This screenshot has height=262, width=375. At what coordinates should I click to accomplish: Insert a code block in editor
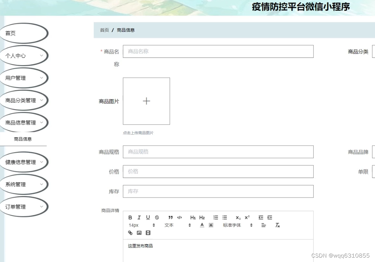pyautogui.click(x=180, y=217)
